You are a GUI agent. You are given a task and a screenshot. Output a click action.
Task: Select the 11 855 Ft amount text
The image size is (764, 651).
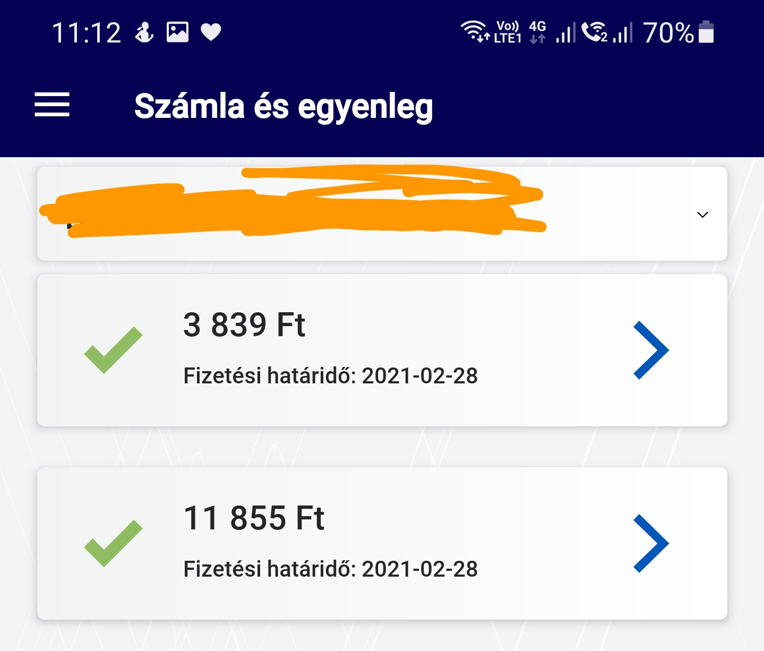(x=254, y=518)
